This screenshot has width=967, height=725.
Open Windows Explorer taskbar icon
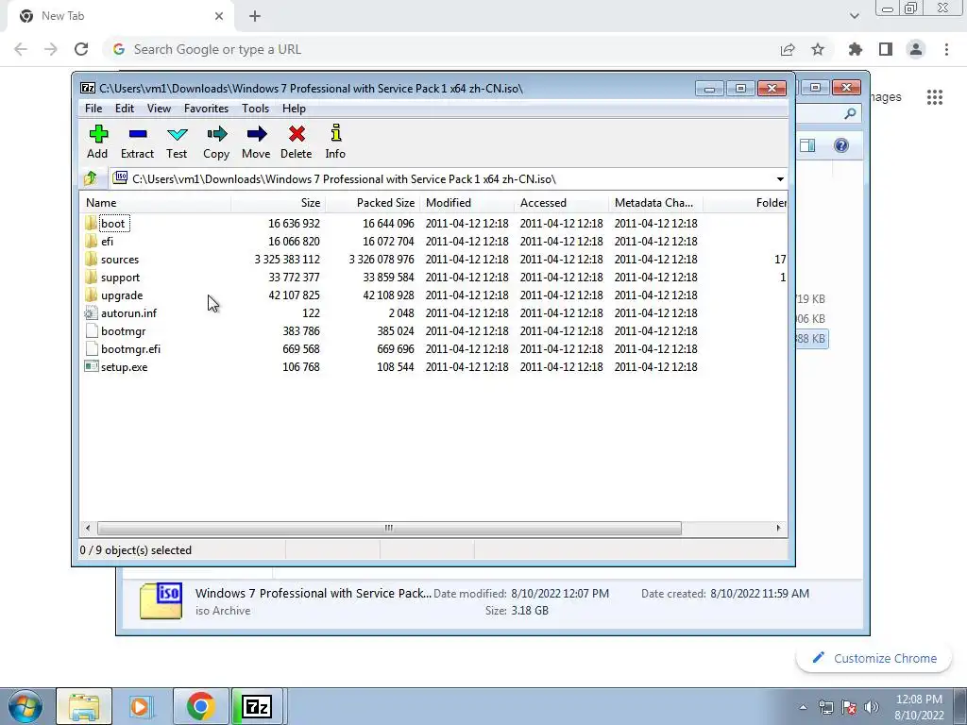coord(84,706)
